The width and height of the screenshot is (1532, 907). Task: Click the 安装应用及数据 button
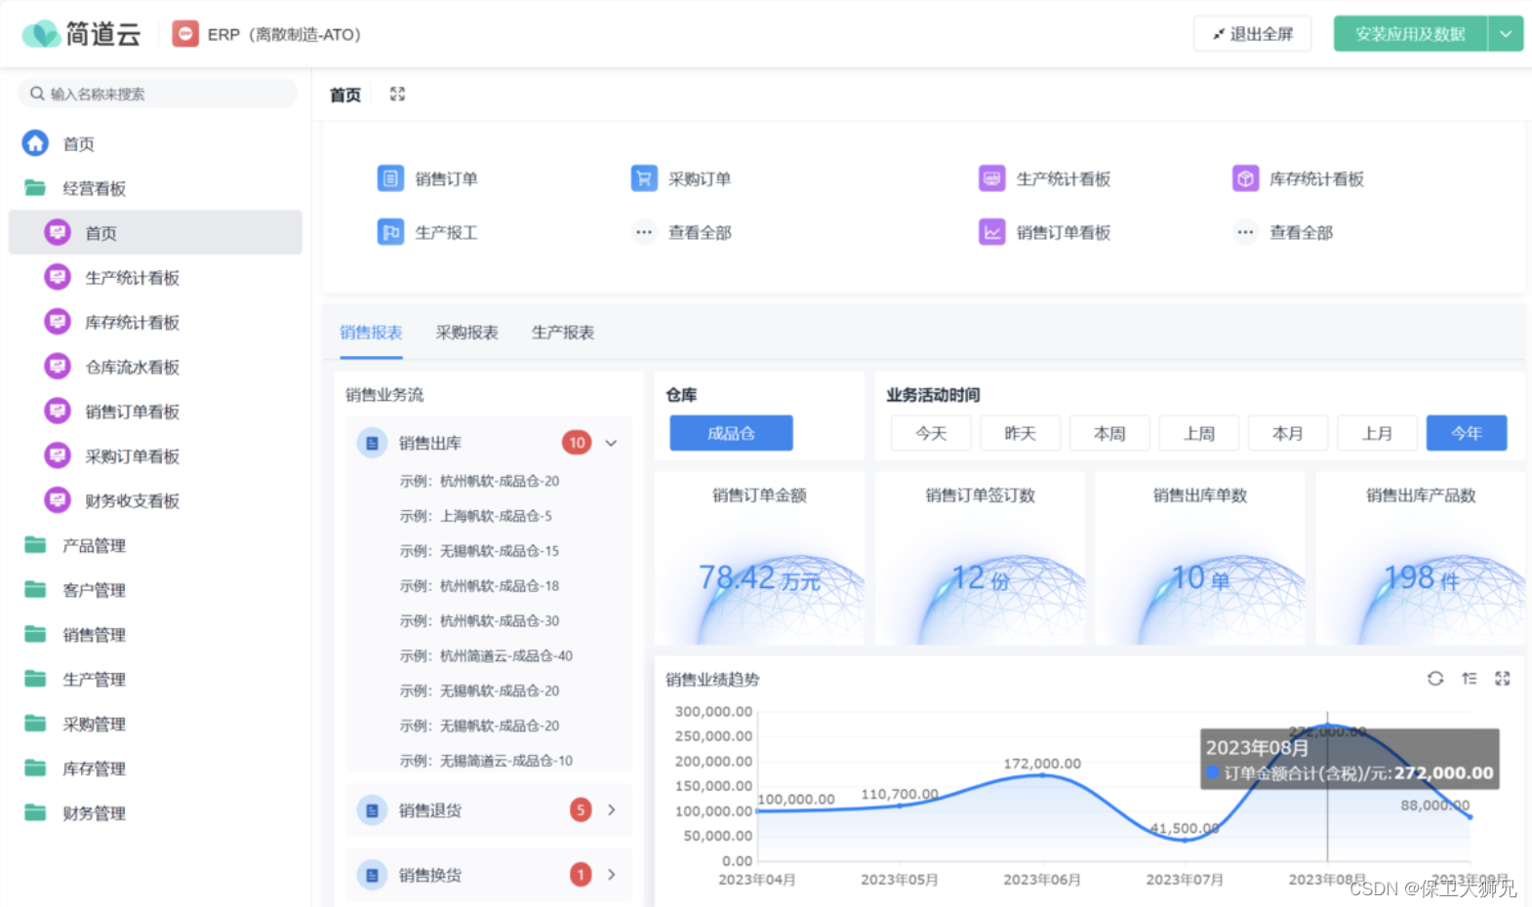click(1410, 34)
